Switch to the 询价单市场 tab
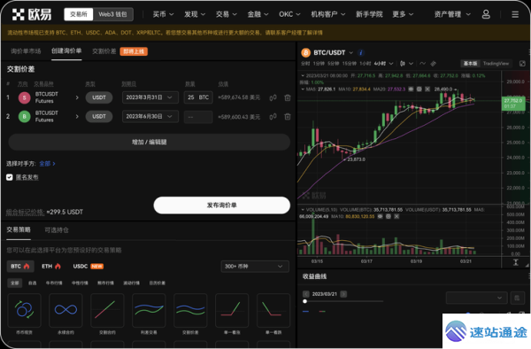 point(26,51)
